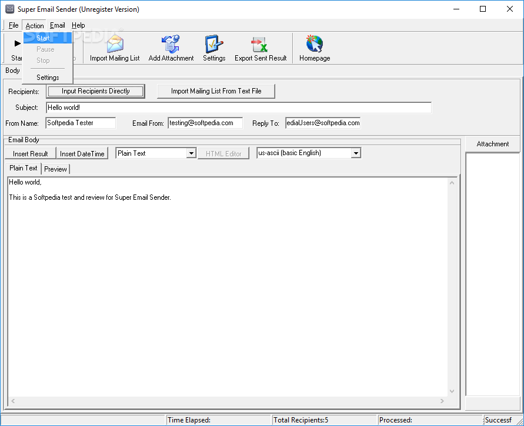Click the application icon in title bar
Screen dimensions: 524x426
(9, 9)
